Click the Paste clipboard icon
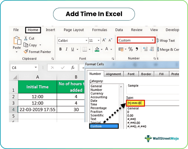The width and height of the screenshot is (188, 149). tap(17, 40)
